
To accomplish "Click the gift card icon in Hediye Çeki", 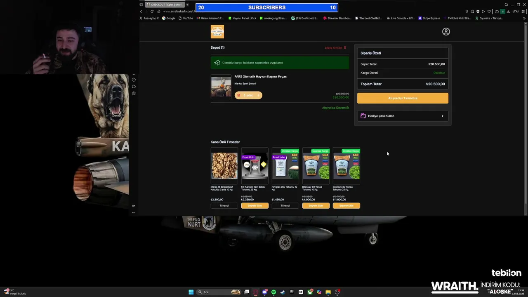I will [363, 116].
